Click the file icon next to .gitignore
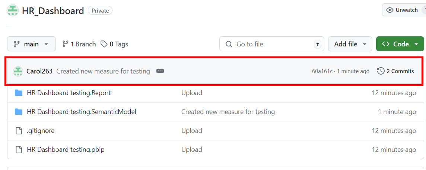The width and height of the screenshot is (426, 170). [19, 131]
